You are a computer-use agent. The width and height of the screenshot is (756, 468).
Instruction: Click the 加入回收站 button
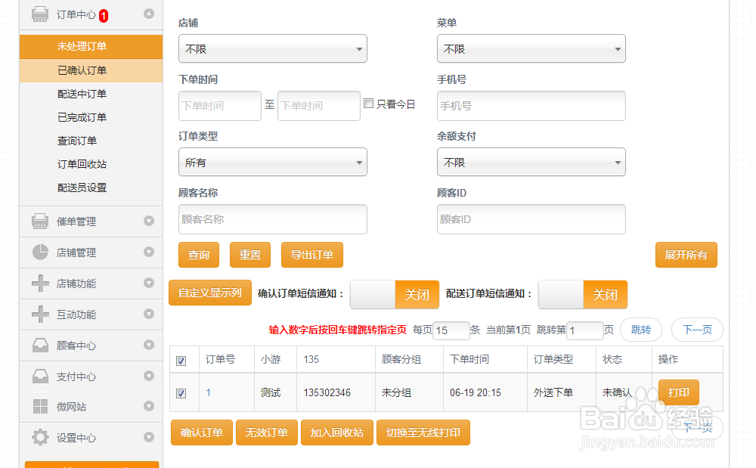336,432
